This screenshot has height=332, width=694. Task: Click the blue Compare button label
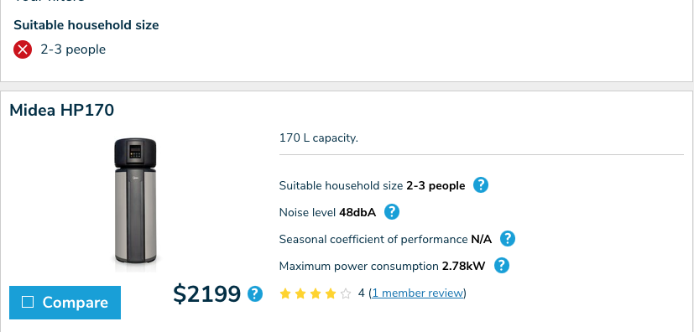tap(76, 303)
